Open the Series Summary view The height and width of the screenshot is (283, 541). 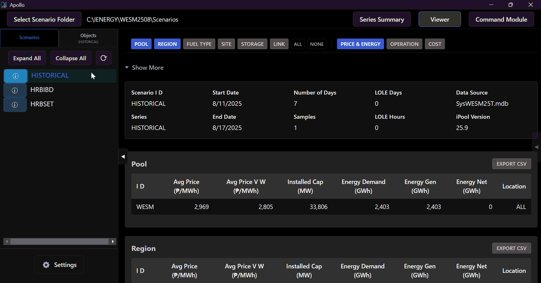(x=382, y=19)
